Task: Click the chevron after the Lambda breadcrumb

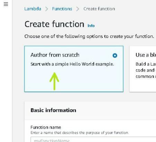Action: tap(46, 9)
